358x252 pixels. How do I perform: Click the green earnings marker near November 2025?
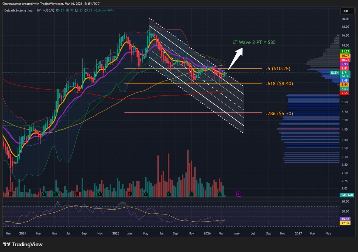tap(191, 194)
